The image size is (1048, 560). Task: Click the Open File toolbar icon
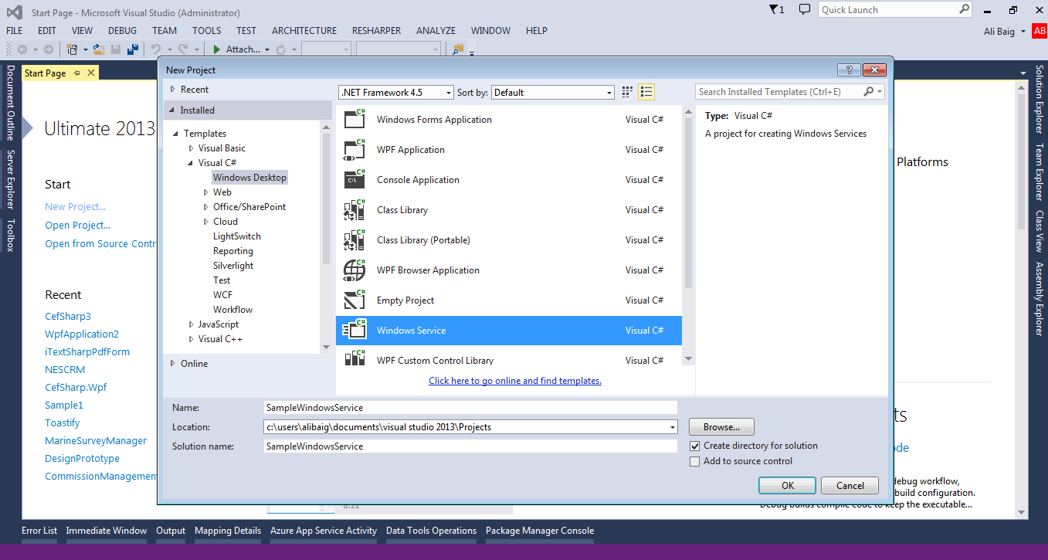pyautogui.click(x=98, y=49)
